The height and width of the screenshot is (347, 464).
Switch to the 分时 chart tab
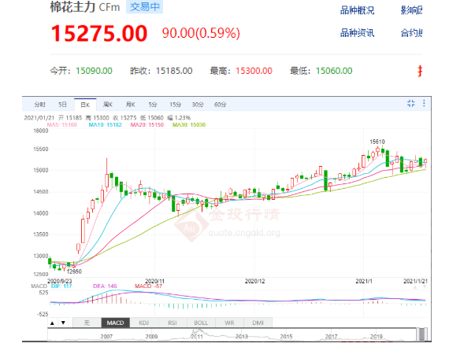tap(39, 105)
